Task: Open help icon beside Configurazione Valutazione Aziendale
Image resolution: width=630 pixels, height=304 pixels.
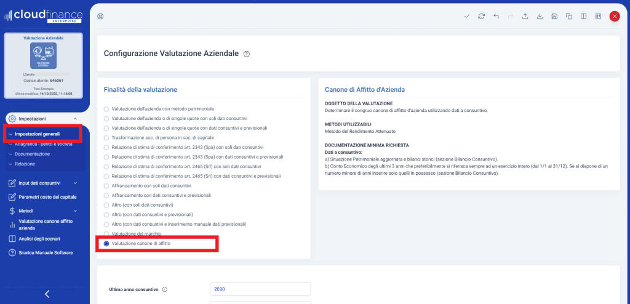Action: (x=247, y=54)
